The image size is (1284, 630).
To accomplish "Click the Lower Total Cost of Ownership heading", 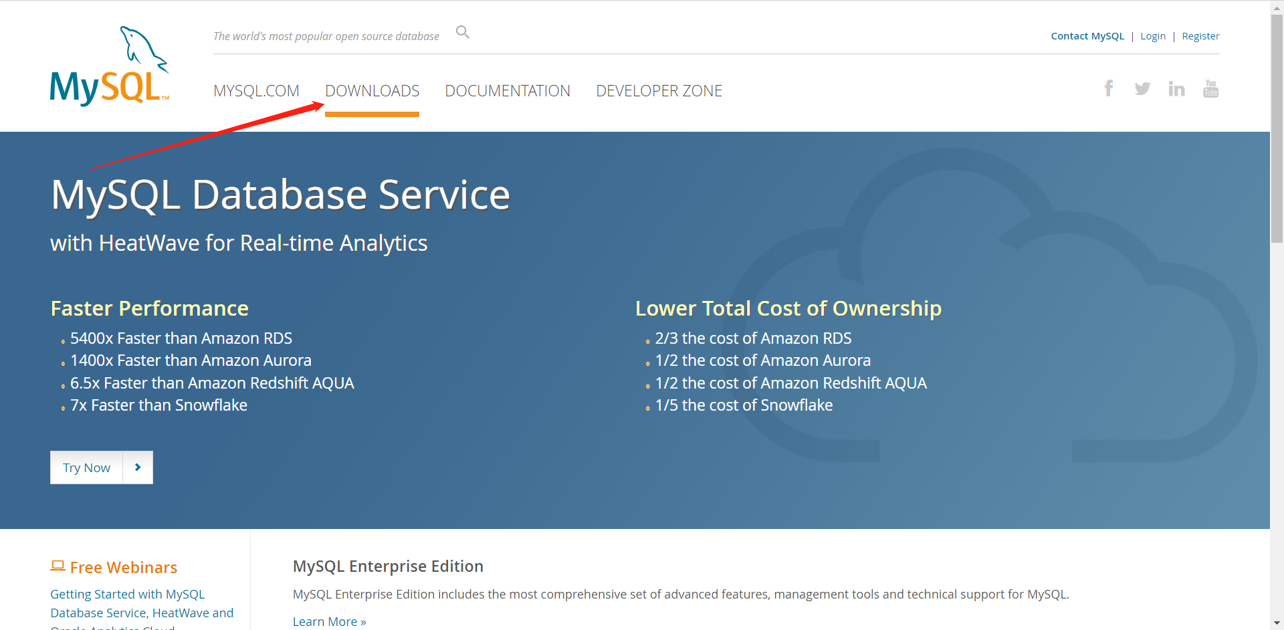I will [788, 308].
